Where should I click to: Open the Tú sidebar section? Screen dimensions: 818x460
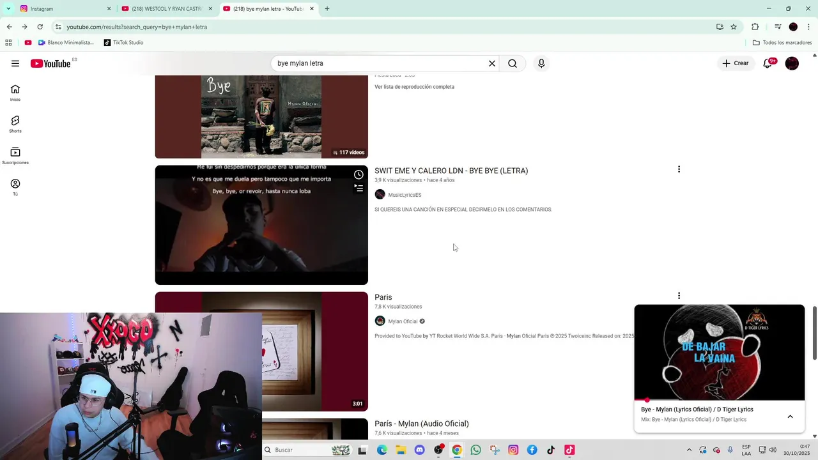(x=15, y=187)
